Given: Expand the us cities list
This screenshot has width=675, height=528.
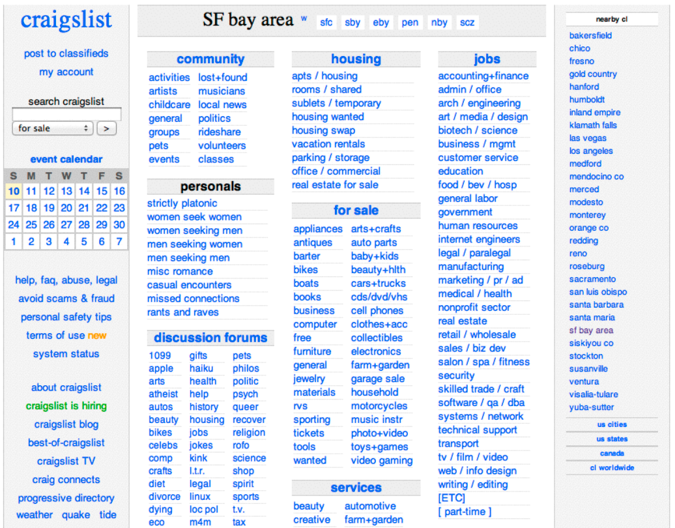Looking at the screenshot, I should [612, 424].
